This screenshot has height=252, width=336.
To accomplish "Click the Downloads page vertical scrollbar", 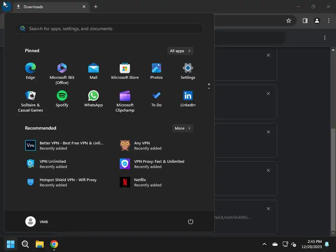I will click(333, 179).
